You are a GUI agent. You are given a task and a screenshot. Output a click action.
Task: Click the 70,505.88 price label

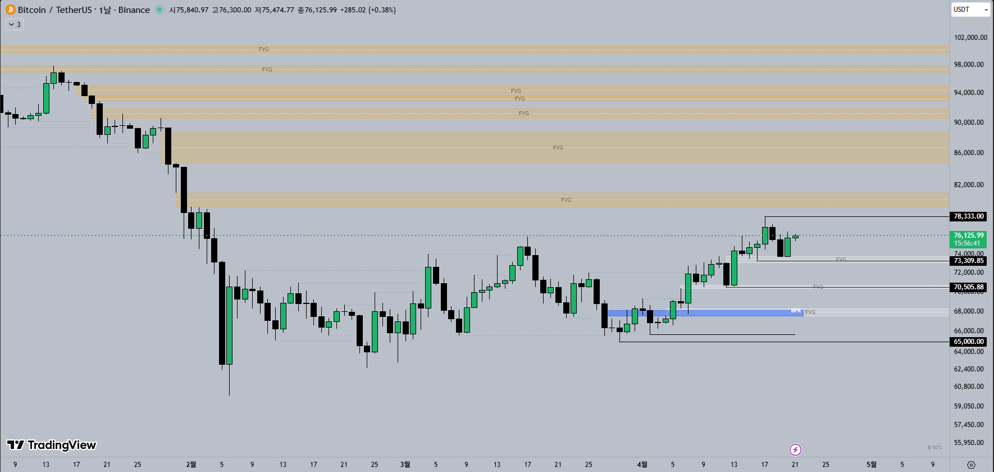[x=969, y=287]
